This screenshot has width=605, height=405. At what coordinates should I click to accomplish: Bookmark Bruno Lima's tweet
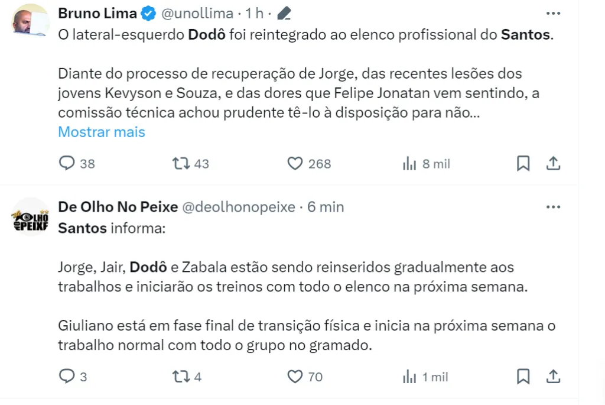[523, 163]
